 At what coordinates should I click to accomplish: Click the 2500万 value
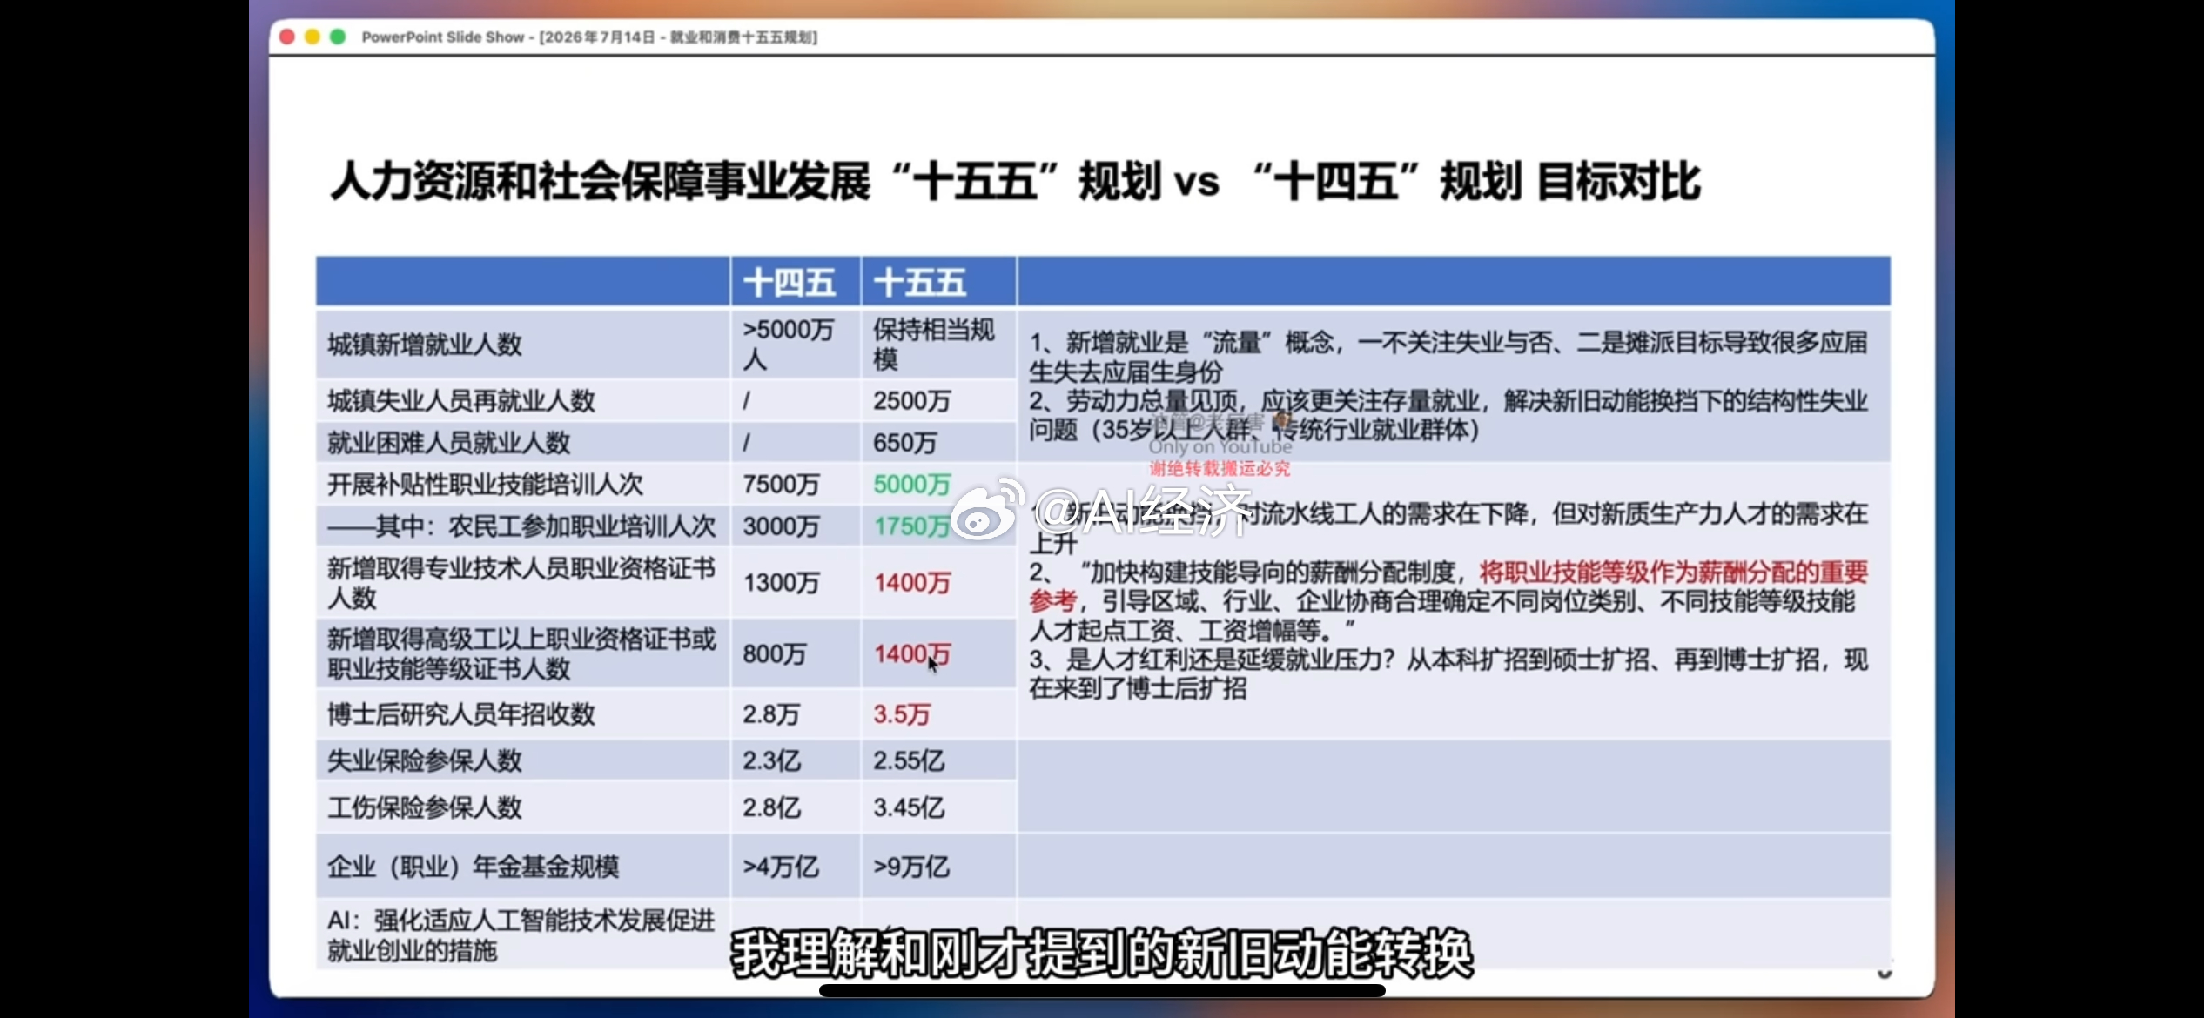click(912, 401)
